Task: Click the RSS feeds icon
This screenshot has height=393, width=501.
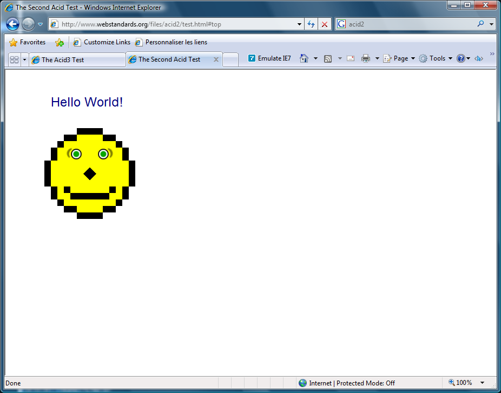Action: click(328, 58)
